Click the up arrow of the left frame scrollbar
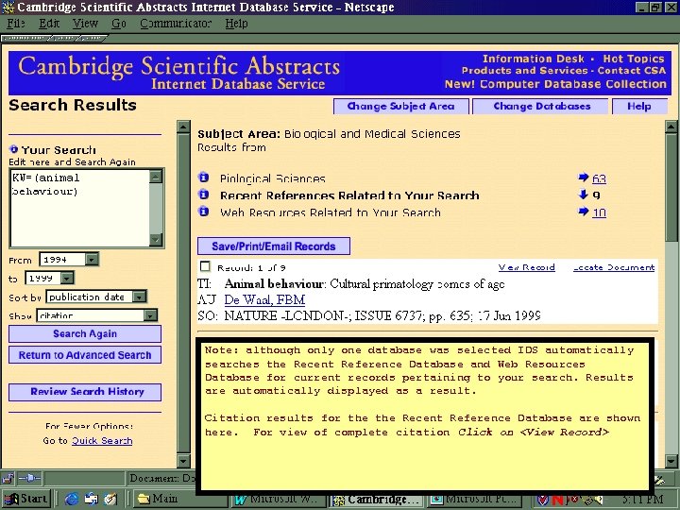 tap(183, 127)
